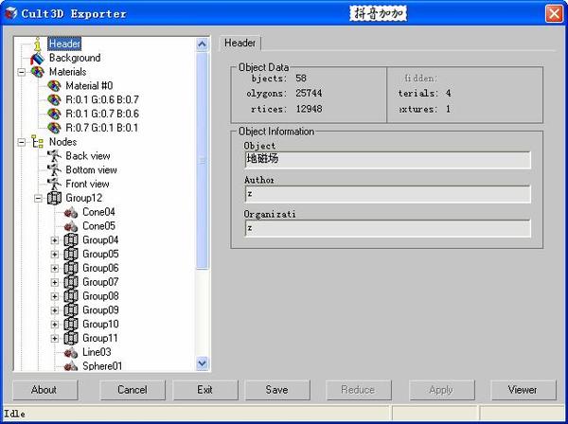Viewport: 568px width, 424px height.
Task: Click icon beside R:0.1 G:0.6 B:0.7
Action: pyautogui.click(x=54, y=100)
